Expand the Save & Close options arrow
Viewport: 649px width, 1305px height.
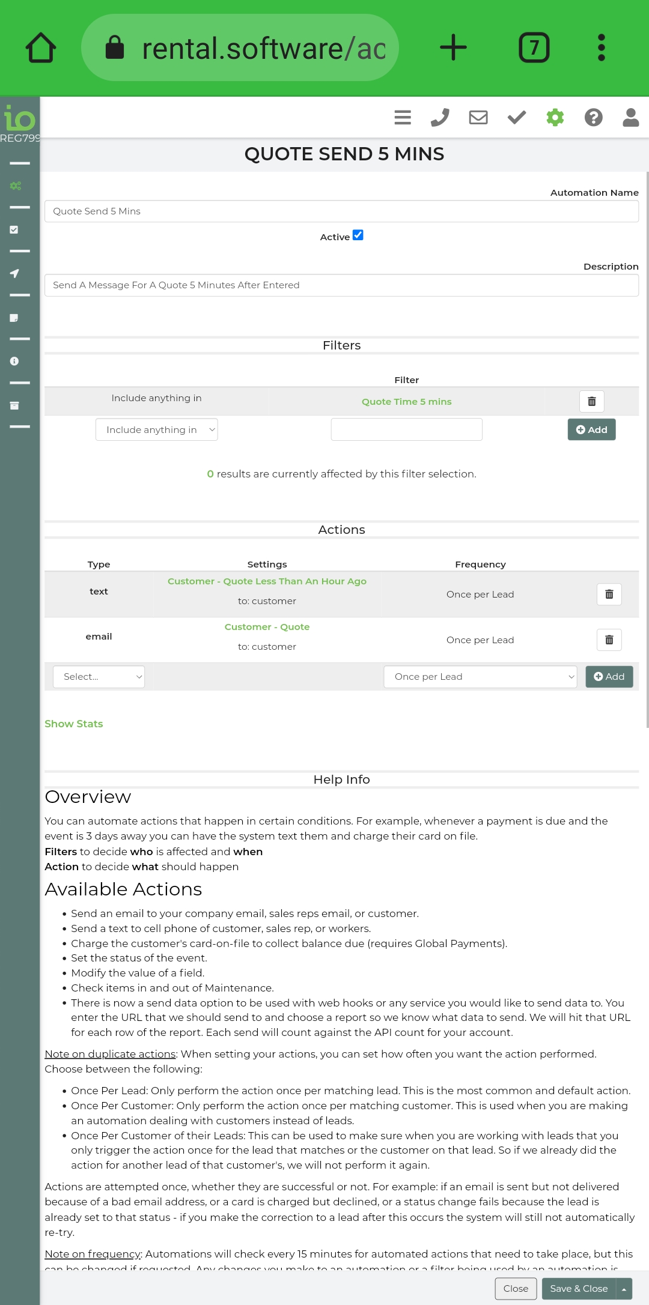point(624,1289)
